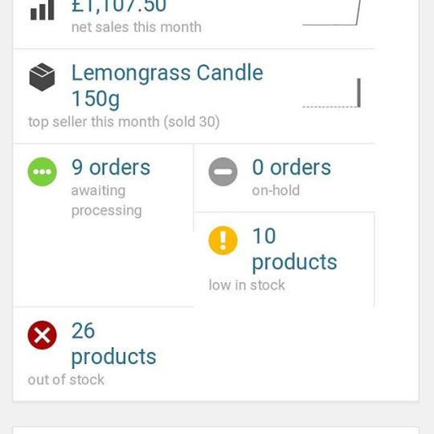Click the grey on-hold minus icon

(223, 172)
